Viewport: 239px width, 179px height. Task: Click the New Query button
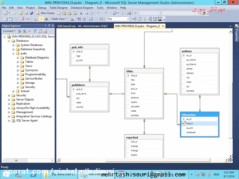click(45, 13)
